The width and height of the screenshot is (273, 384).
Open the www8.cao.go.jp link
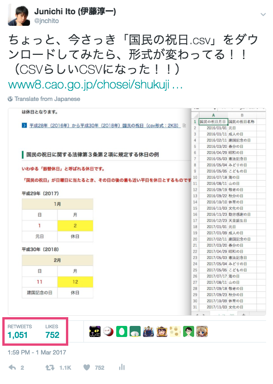95,84
